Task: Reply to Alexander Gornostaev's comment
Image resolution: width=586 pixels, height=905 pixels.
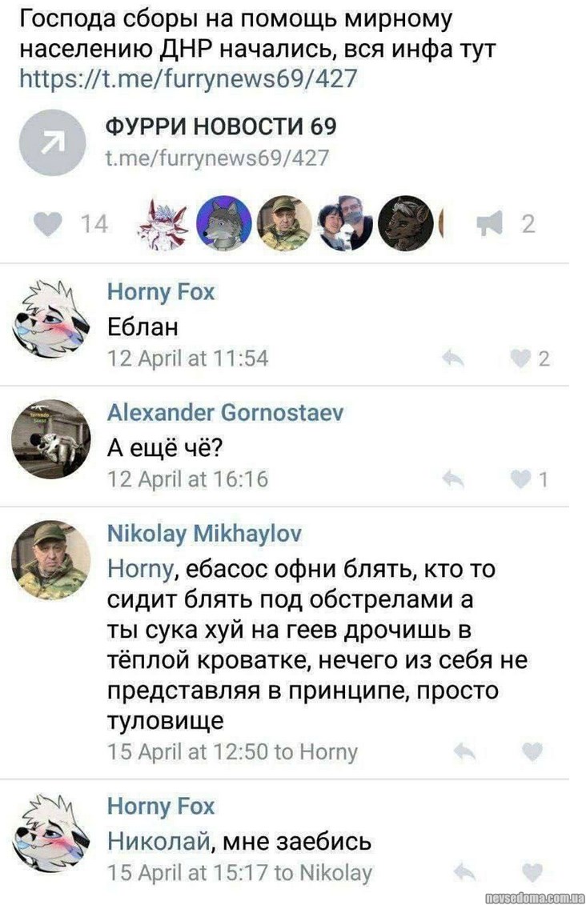Action: tap(453, 479)
